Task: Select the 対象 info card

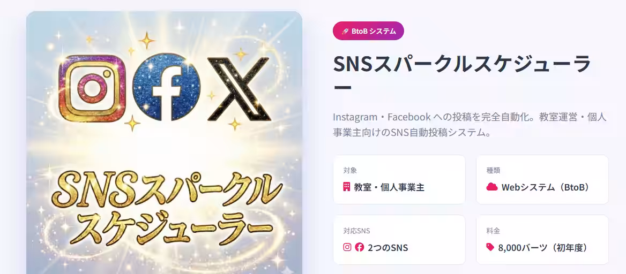Action: [x=399, y=179]
